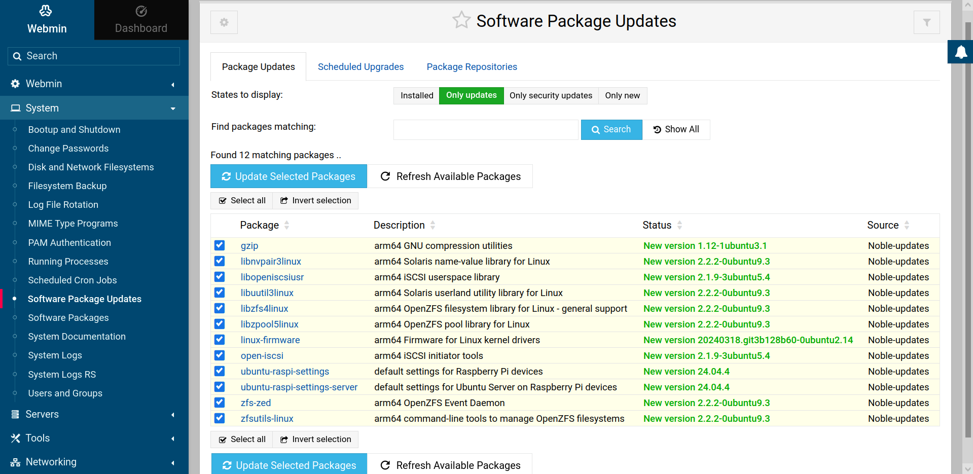Click top Select all button

point(242,201)
